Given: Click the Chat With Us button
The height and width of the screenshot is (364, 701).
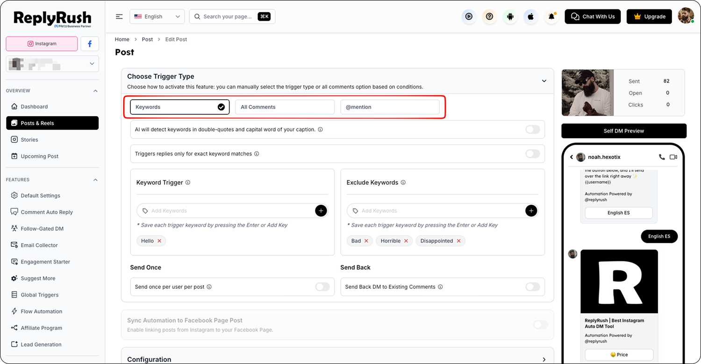Looking at the screenshot, I should coord(593,17).
